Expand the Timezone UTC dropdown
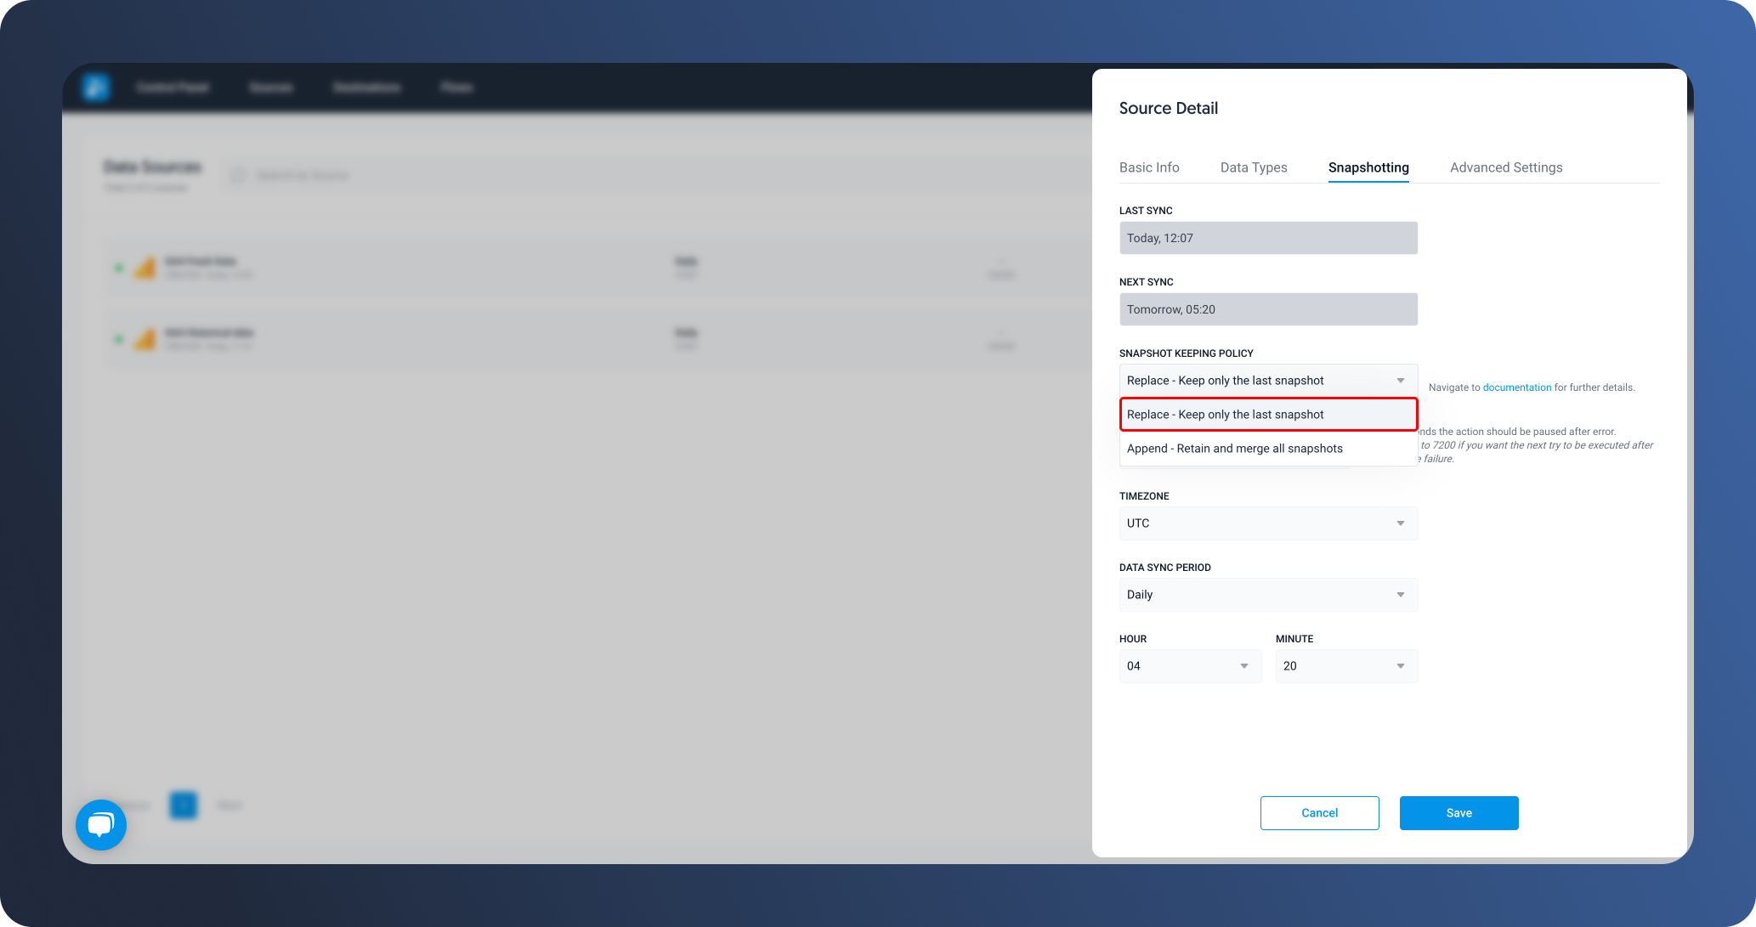This screenshot has width=1756, height=927. [1267, 523]
